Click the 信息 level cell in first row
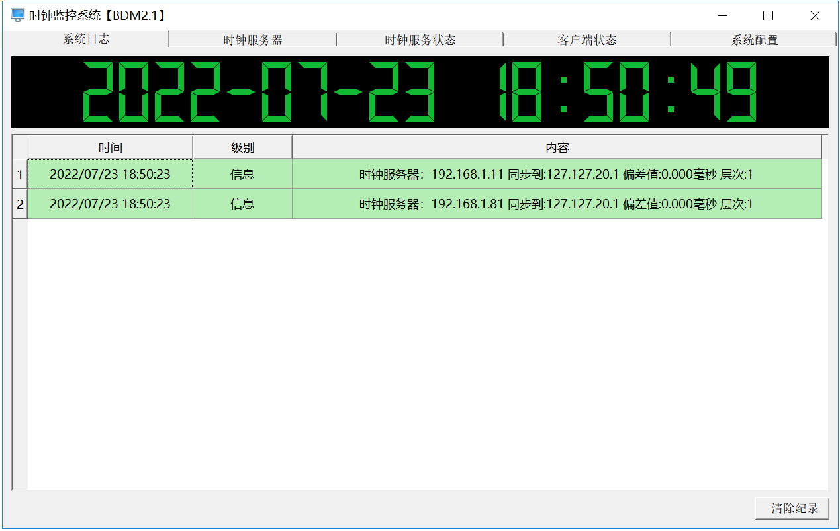This screenshot has width=840, height=531. pyautogui.click(x=242, y=174)
